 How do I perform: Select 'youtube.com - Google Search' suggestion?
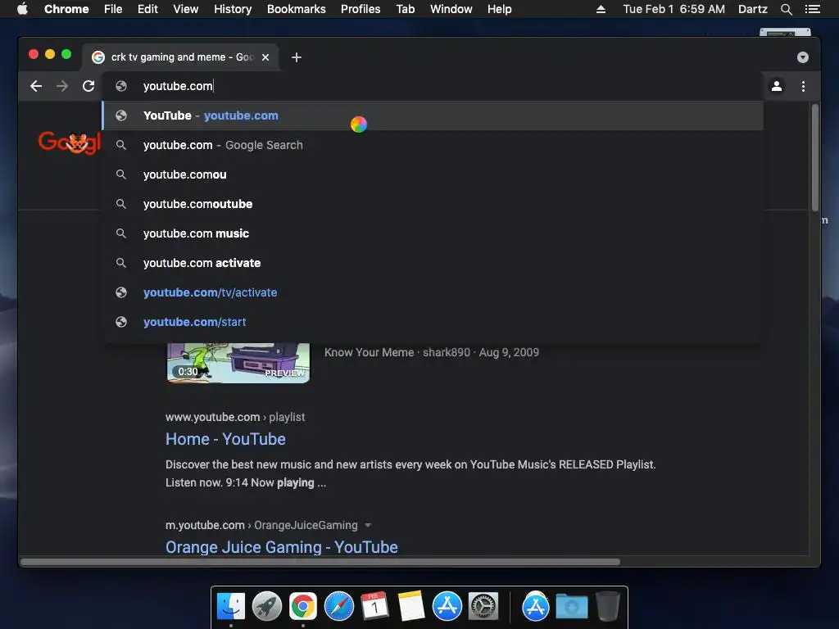pos(433,145)
